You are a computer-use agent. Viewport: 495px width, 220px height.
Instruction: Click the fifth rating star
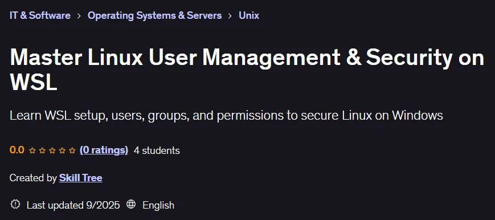pos(72,150)
